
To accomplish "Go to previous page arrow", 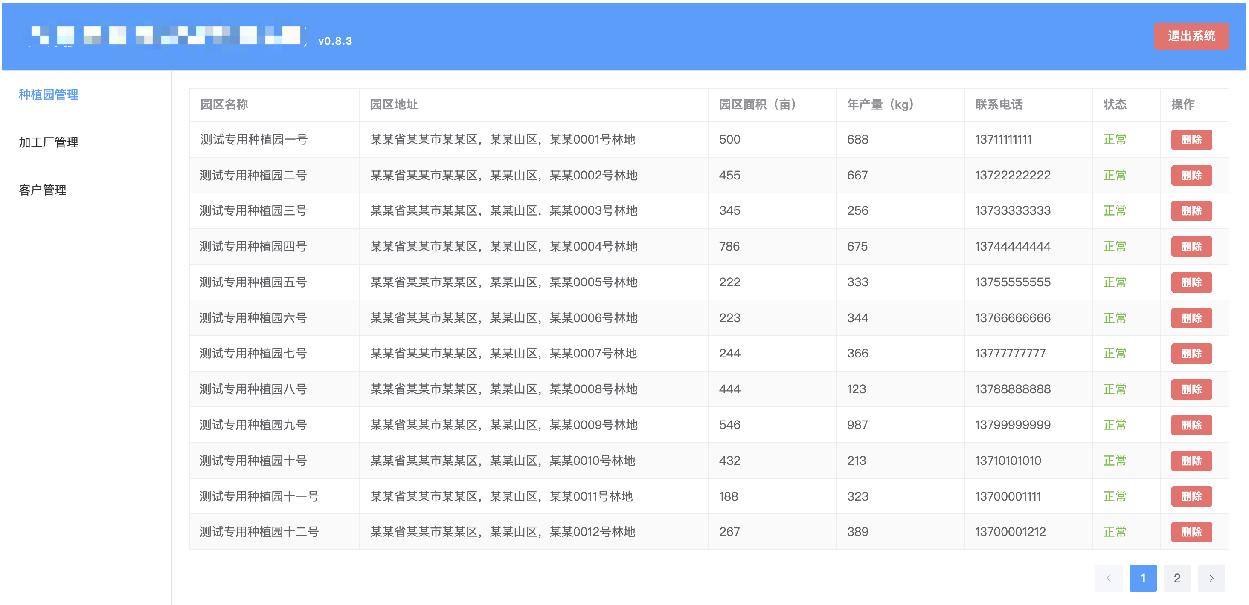I will [x=1108, y=578].
